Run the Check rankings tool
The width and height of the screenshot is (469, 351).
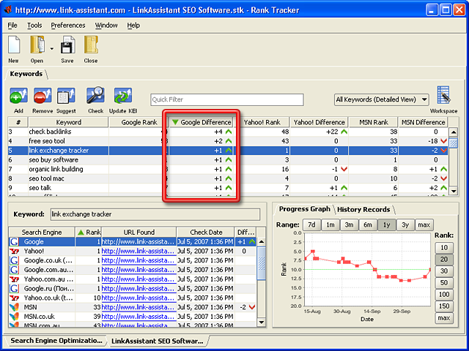(x=95, y=96)
